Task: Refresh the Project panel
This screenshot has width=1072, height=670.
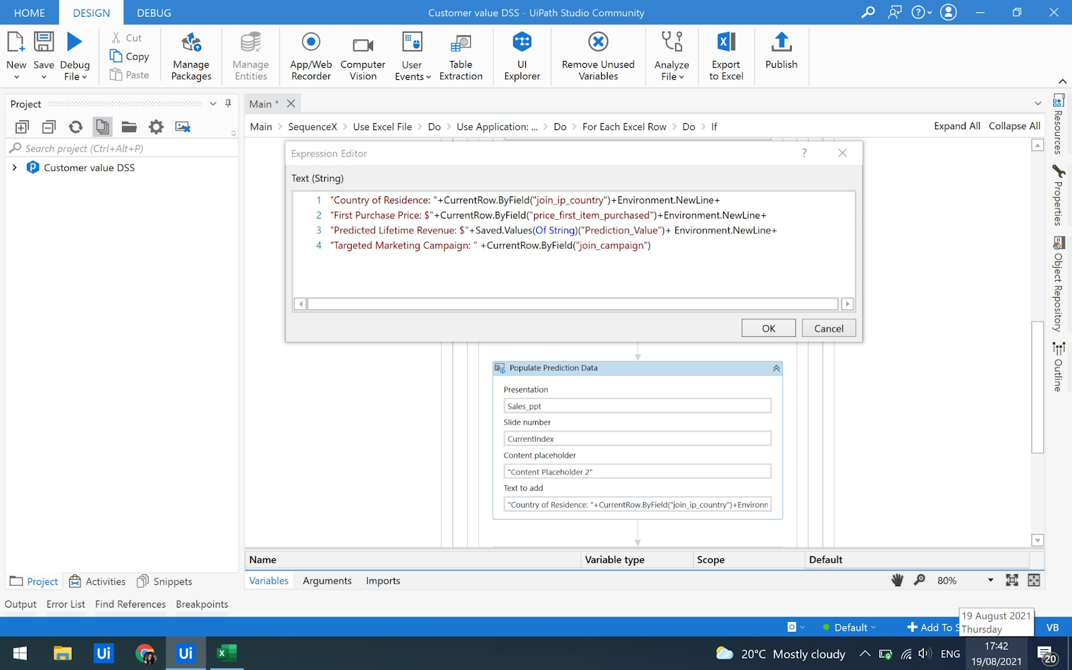Action: (76, 127)
